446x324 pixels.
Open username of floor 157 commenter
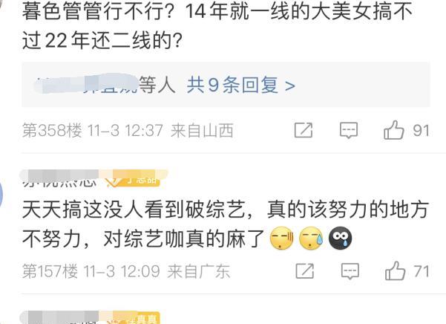[x=59, y=178]
